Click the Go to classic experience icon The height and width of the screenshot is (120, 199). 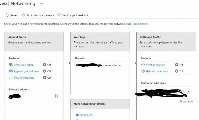(x=24, y=15)
